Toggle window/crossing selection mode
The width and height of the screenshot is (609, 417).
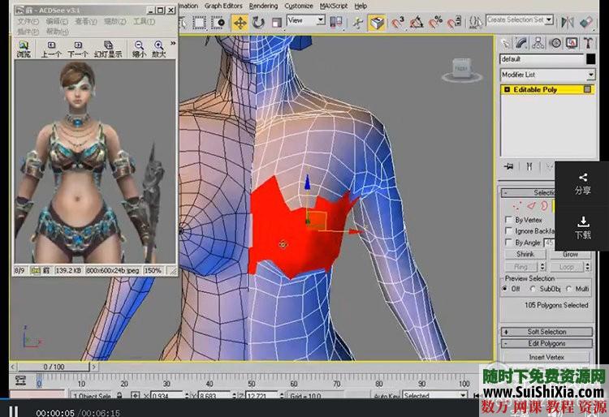pos(219,23)
